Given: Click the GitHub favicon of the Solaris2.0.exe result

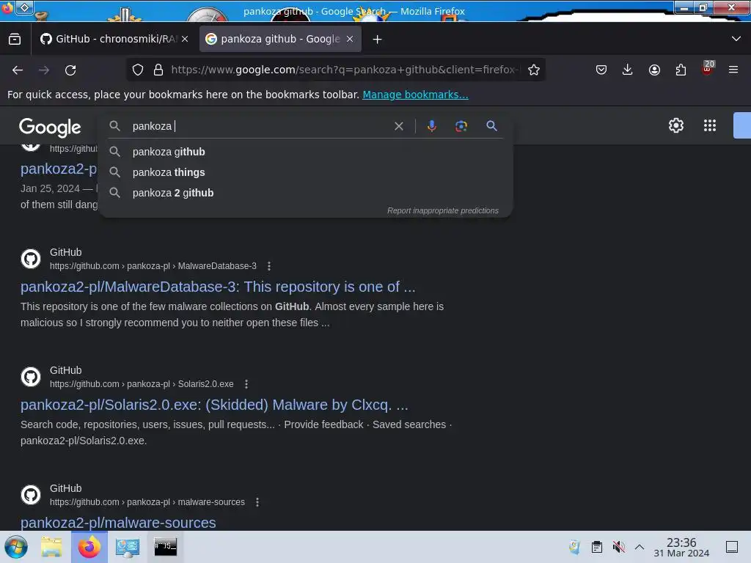Looking at the screenshot, I should (31, 377).
